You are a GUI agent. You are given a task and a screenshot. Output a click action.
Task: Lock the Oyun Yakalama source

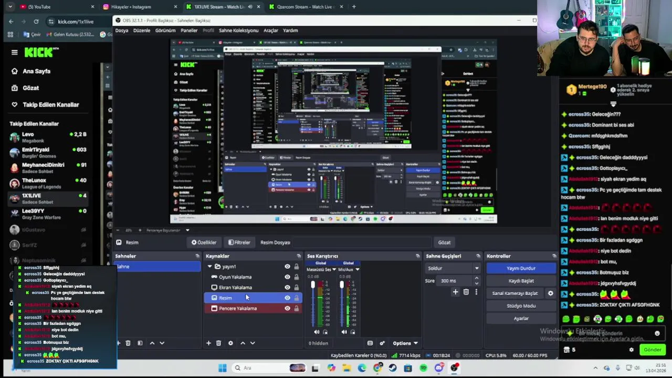[297, 277]
